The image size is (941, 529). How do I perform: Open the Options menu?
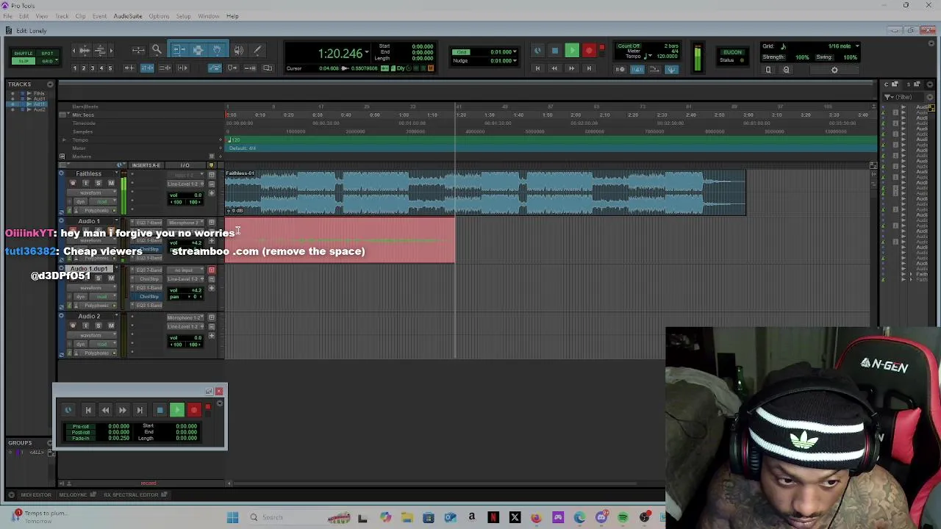(x=159, y=16)
